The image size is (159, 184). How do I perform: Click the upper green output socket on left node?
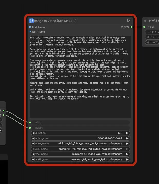(x=4, y=111)
